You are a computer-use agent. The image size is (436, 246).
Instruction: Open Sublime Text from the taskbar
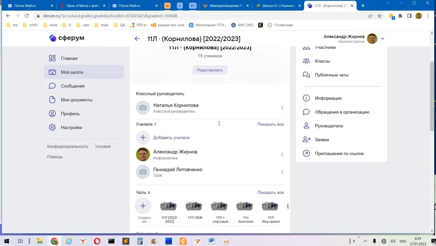click(x=126, y=241)
